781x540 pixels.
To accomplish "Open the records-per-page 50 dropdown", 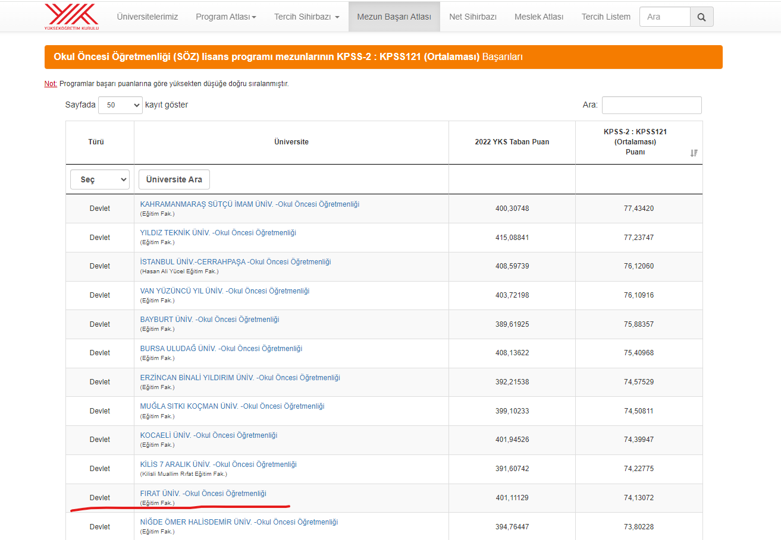I will [x=120, y=105].
